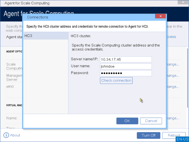Click the 'Password:' label

point(80,73)
